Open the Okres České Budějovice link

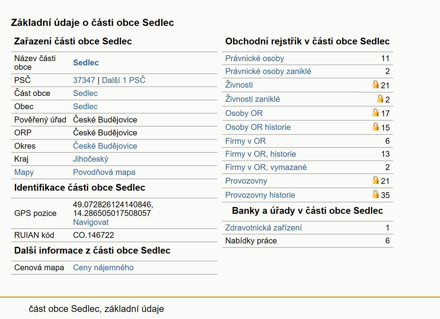coord(105,146)
